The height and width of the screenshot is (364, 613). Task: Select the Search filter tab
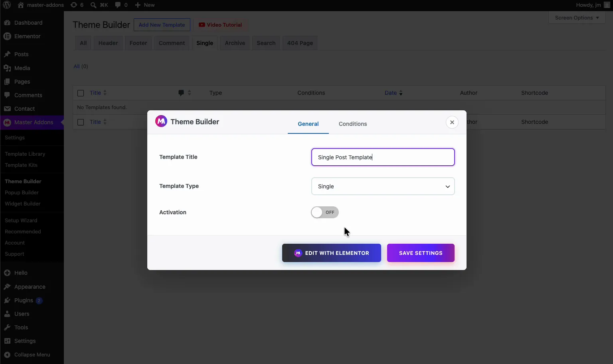pos(266,43)
